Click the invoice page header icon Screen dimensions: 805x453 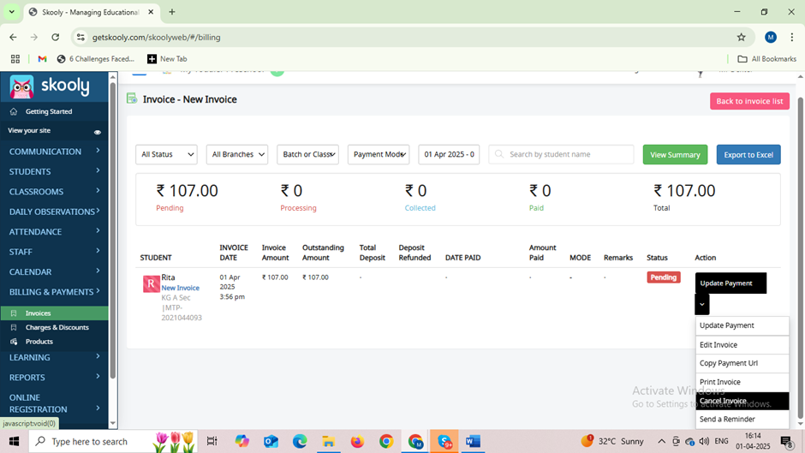[132, 98]
